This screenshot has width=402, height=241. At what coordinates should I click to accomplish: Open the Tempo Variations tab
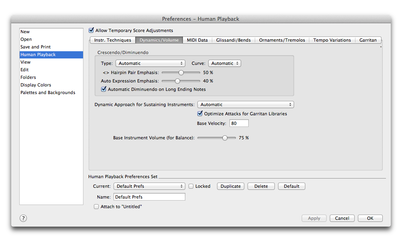(332, 40)
